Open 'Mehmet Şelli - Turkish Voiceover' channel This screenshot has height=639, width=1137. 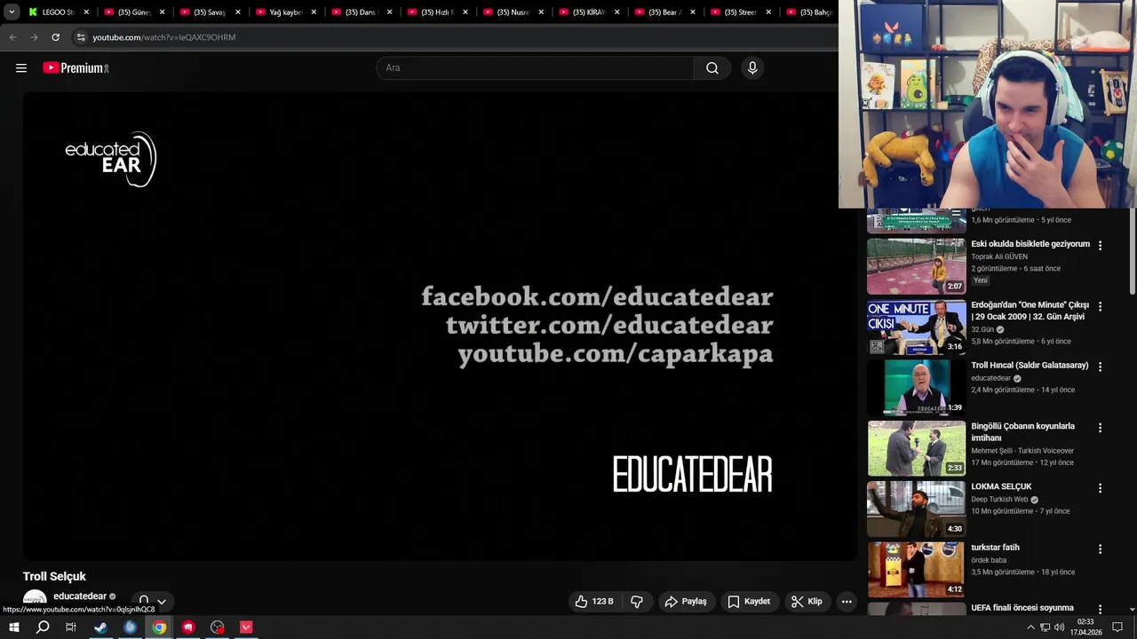point(1022,451)
